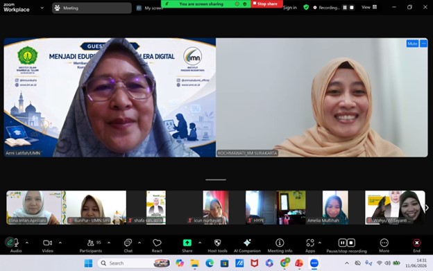Select ROCHMAWATI_IIM SURAKARTA's video tile
This screenshot has width=433, height=271.
[322, 97]
